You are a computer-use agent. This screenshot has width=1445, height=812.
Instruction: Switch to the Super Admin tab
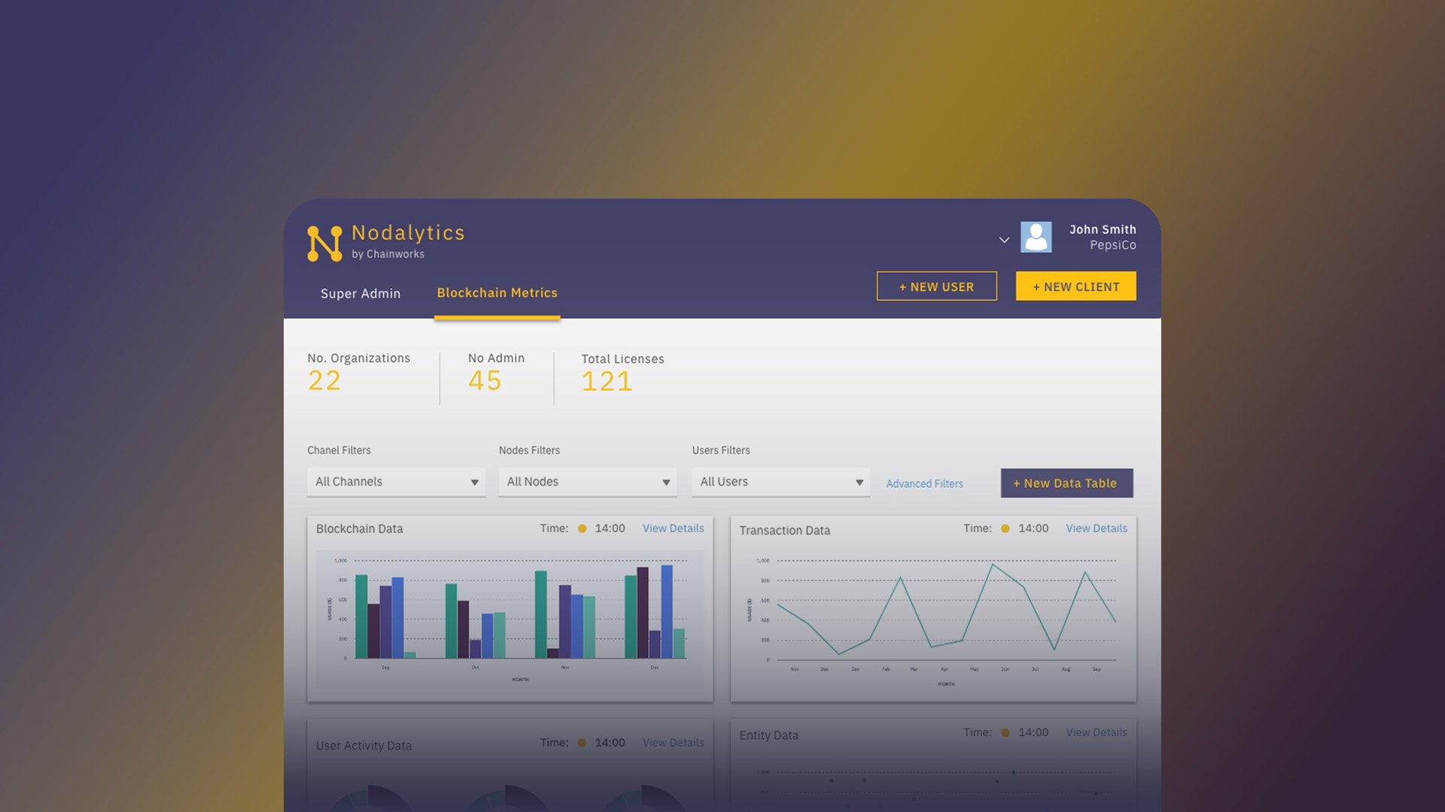(x=360, y=293)
